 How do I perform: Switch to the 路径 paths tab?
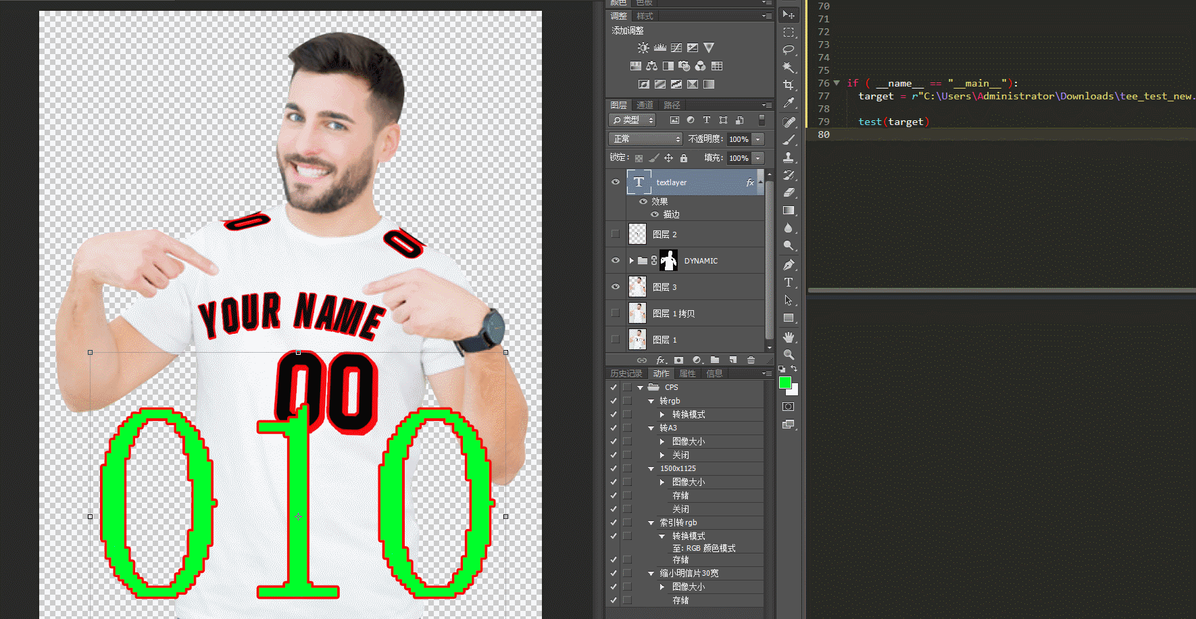coord(672,105)
